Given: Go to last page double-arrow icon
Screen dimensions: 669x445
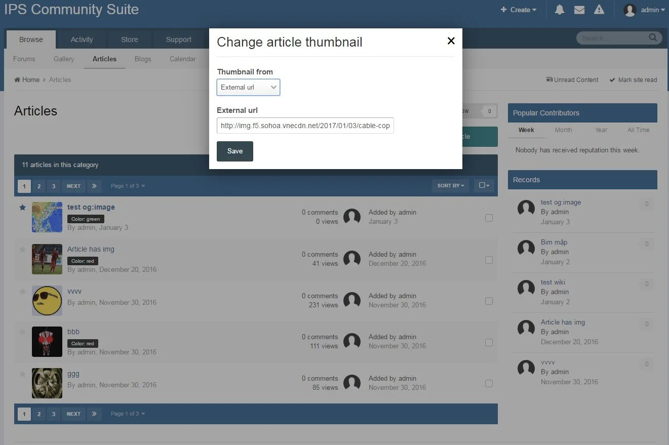Looking at the screenshot, I should [94, 186].
